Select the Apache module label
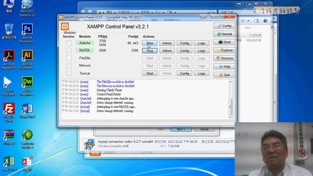 pos(85,43)
